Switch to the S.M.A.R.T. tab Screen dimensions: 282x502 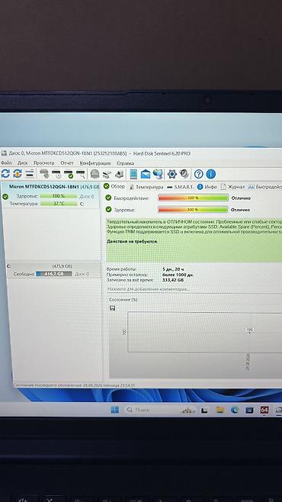click(181, 187)
